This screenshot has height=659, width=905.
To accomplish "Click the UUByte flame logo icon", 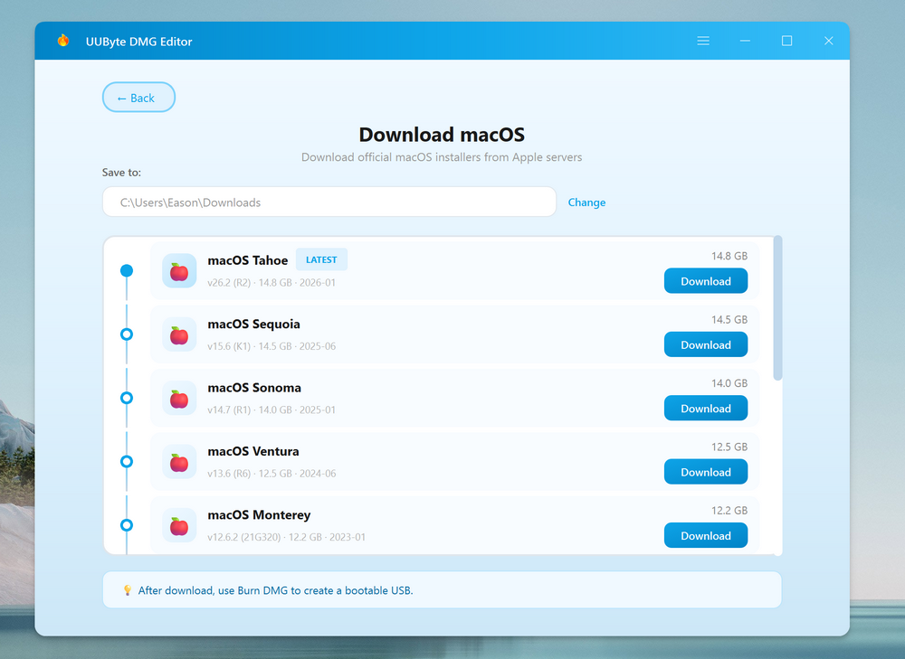I will coord(63,41).
